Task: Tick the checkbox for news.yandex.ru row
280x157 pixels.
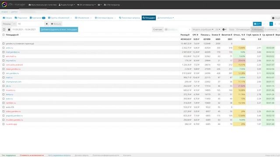Action: point(3,69)
